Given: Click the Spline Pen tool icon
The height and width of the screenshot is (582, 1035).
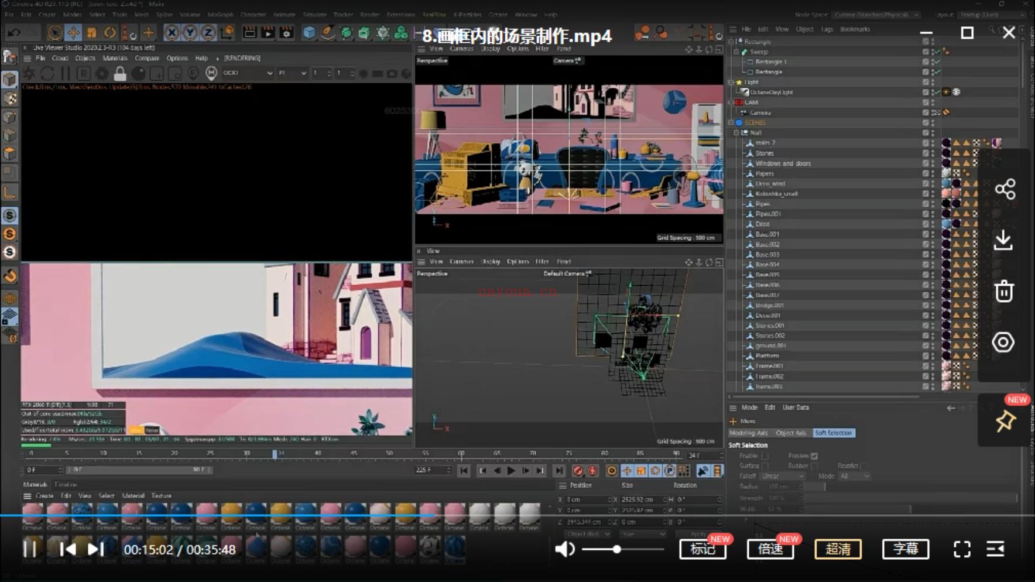Looking at the screenshot, I should pyautogui.click(x=328, y=32).
